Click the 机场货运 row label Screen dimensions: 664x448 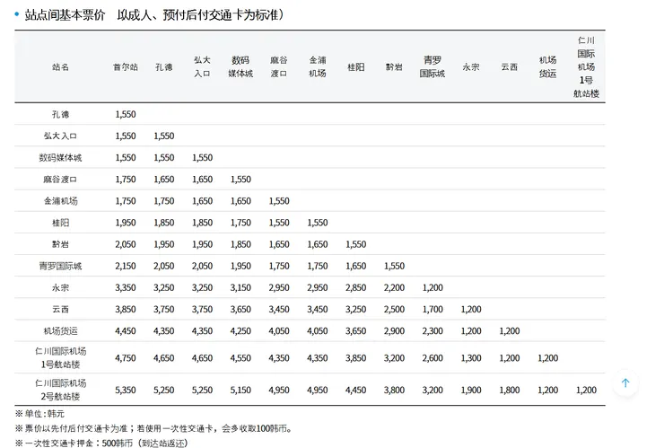click(x=60, y=331)
